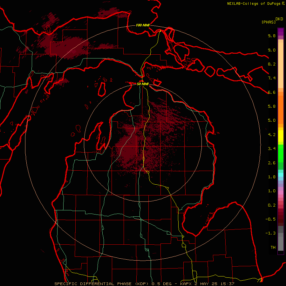Screen dimensions: 286x286
Task: Click the 4.2 scale value
Action: click(x=272, y=135)
